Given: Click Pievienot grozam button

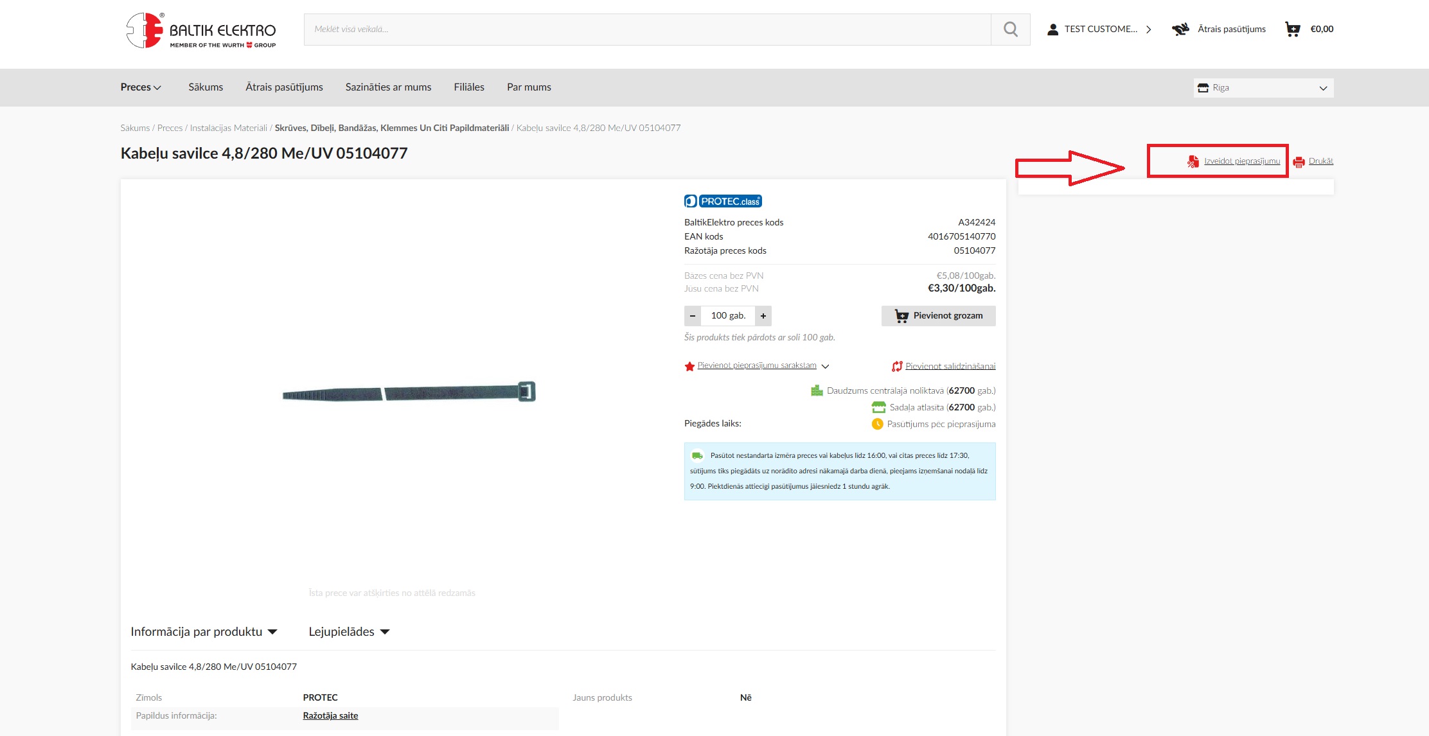Looking at the screenshot, I should coord(938,316).
